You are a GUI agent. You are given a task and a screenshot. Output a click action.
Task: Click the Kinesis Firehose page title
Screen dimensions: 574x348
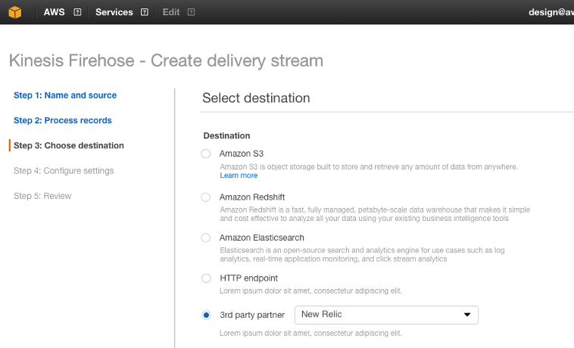point(166,61)
